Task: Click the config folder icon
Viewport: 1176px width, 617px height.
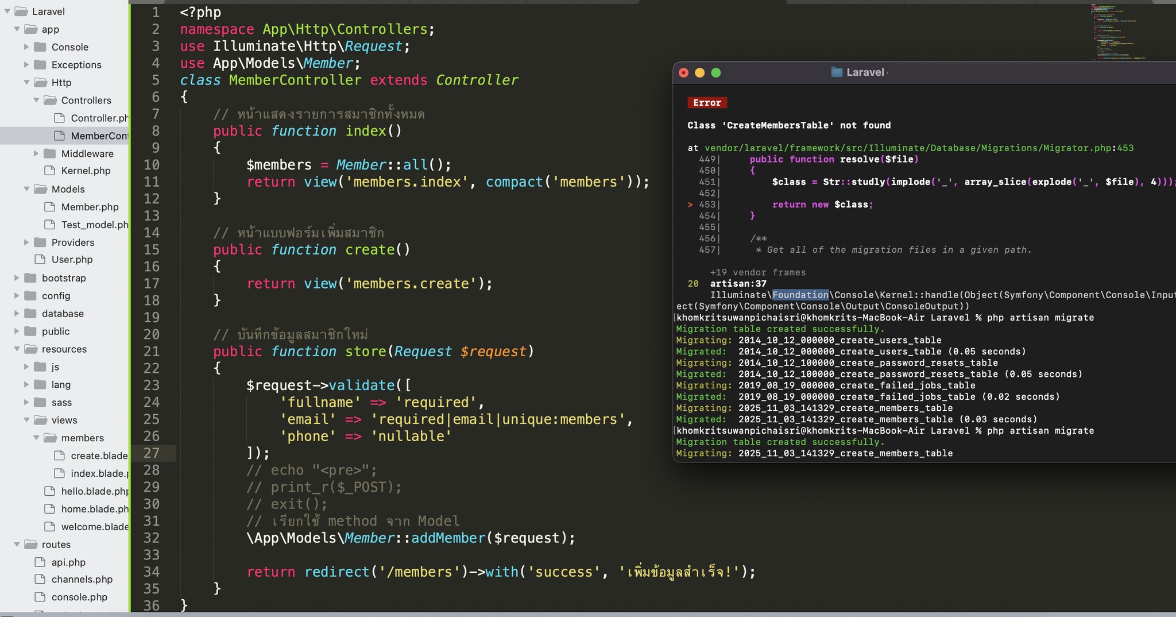Action: [x=30, y=295]
